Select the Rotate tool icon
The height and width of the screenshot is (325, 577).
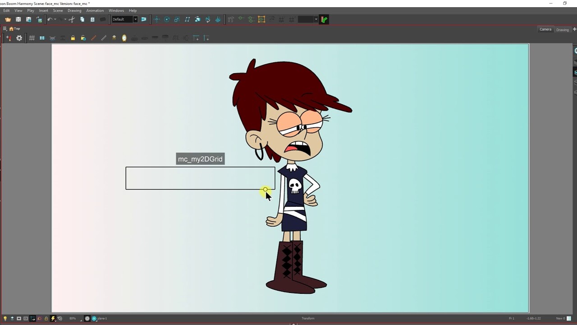167,19
